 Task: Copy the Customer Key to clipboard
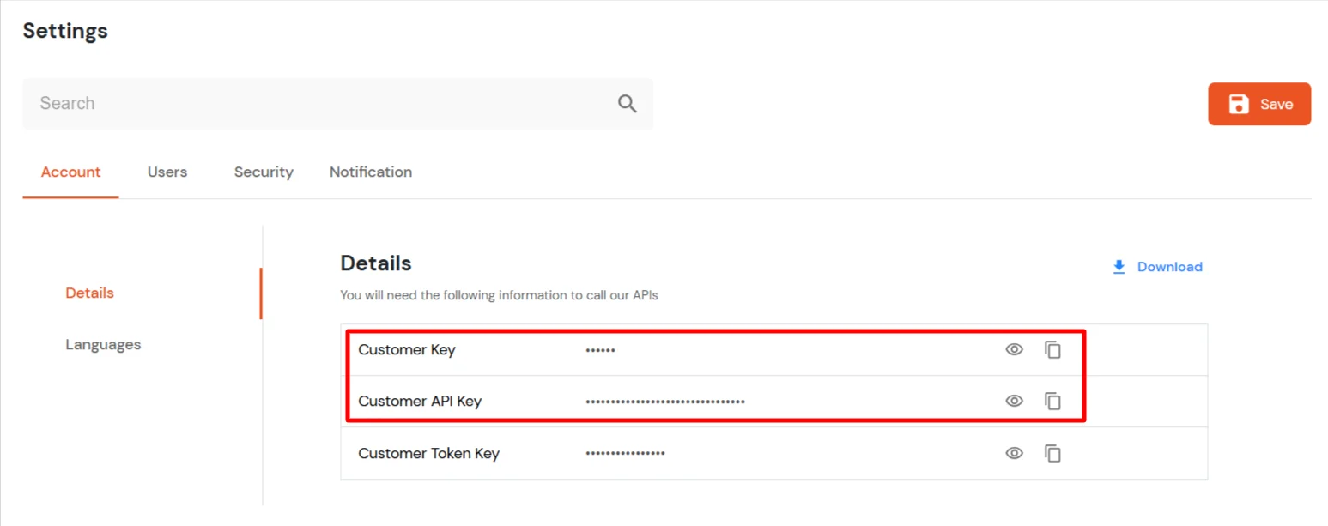(x=1053, y=349)
